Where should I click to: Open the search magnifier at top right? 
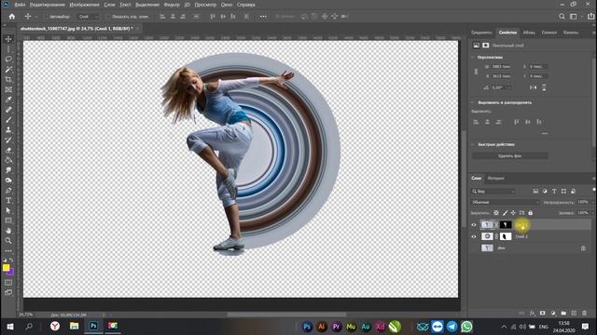(x=562, y=17)
